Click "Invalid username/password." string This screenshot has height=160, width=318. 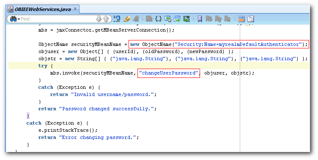[112, 94]
